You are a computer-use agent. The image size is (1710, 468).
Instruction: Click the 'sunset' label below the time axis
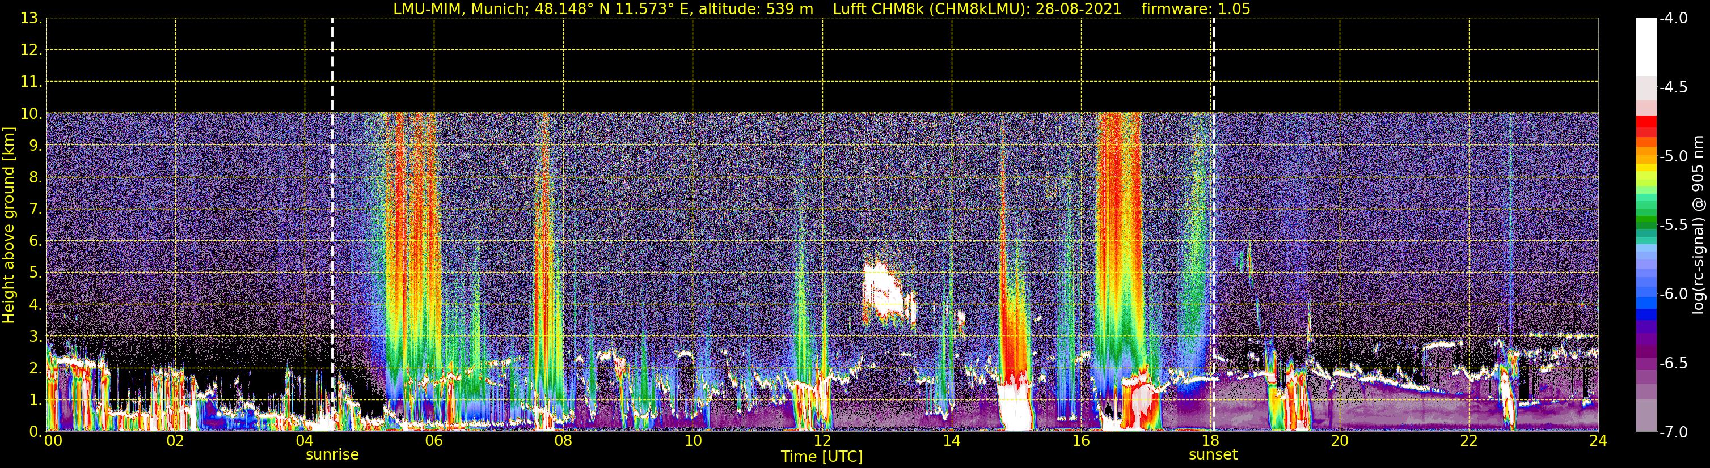[x=1213, y=455]
